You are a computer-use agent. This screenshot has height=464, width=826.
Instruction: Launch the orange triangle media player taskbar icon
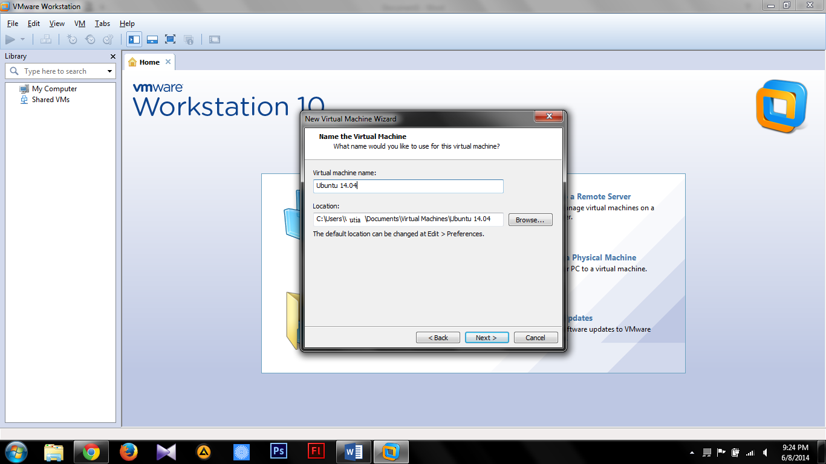point(204,452)
